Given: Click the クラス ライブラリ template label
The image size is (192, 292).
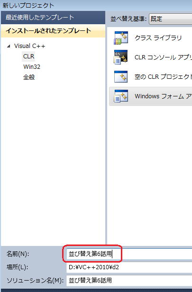Looking at the screenshot, I should [x=158, y=38].
